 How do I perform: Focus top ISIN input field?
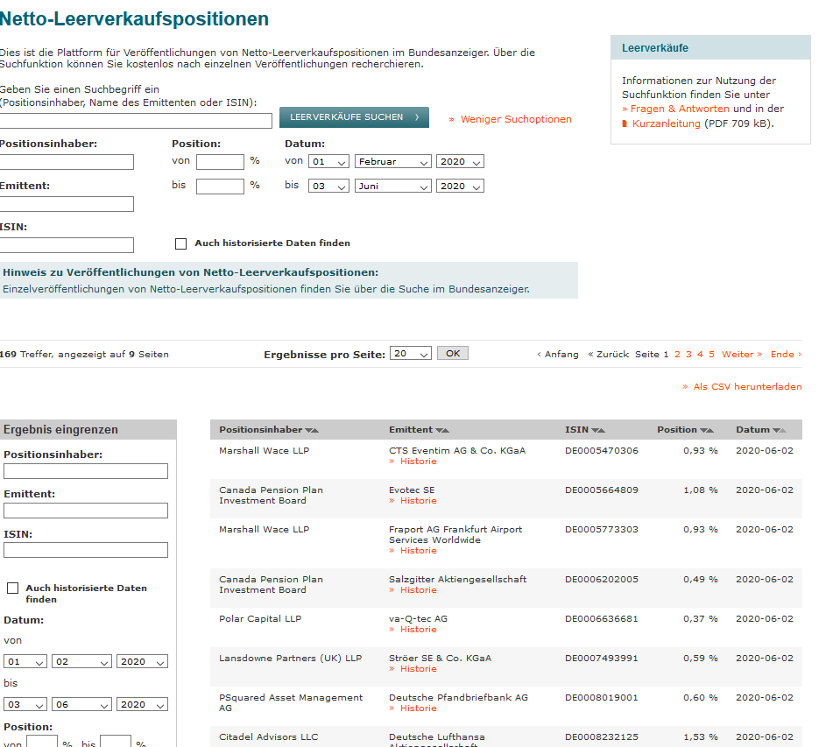coord(67,245)
